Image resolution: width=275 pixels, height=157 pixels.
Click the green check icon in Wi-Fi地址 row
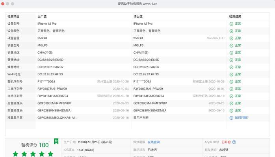pyautogui.click(x=231, y=75)
